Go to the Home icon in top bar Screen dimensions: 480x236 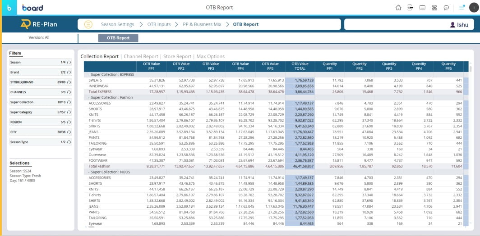tap(398, 8)
